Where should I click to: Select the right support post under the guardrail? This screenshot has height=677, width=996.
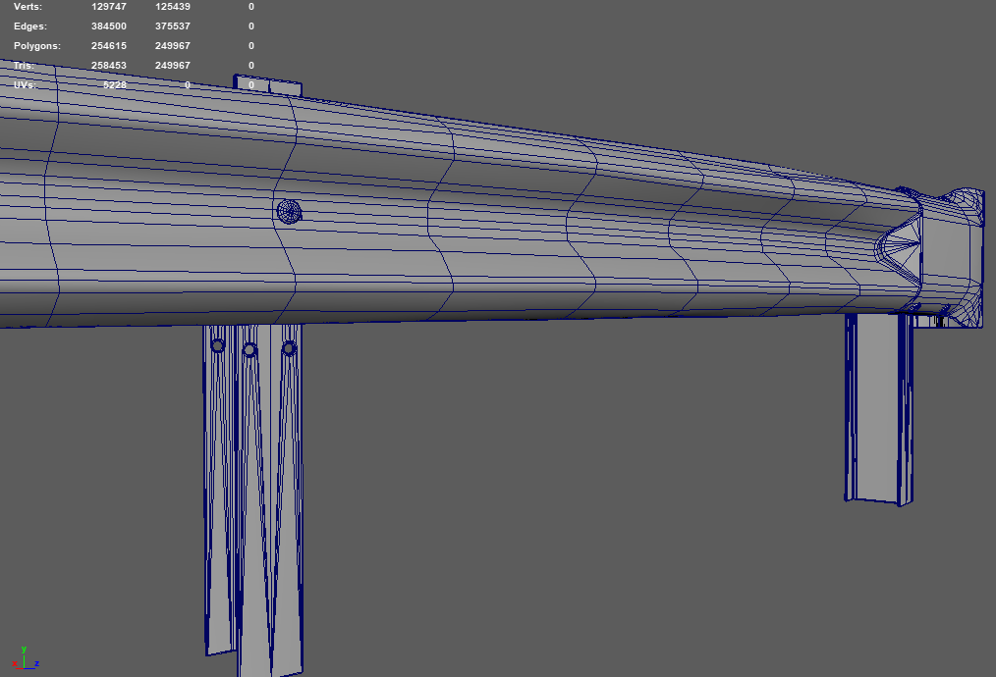coord(879,409)
